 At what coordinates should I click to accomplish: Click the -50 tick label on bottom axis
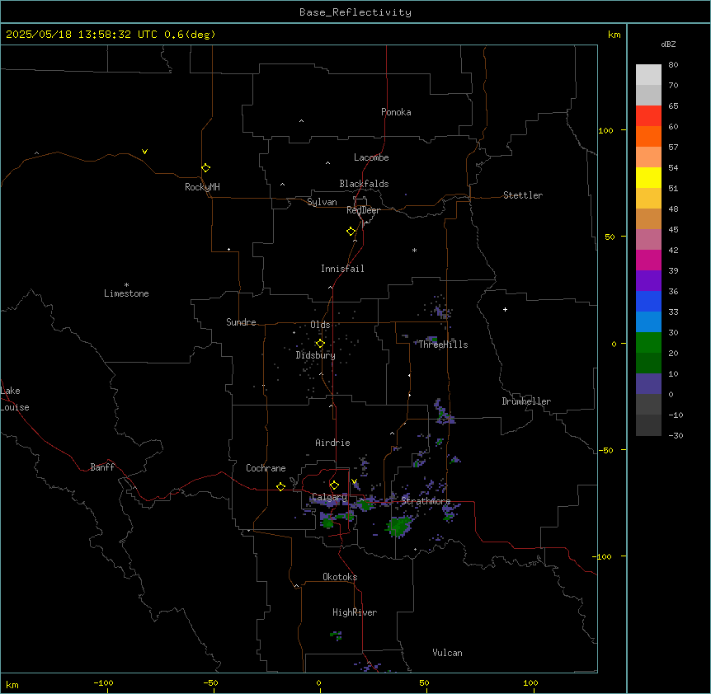(210, 682)
